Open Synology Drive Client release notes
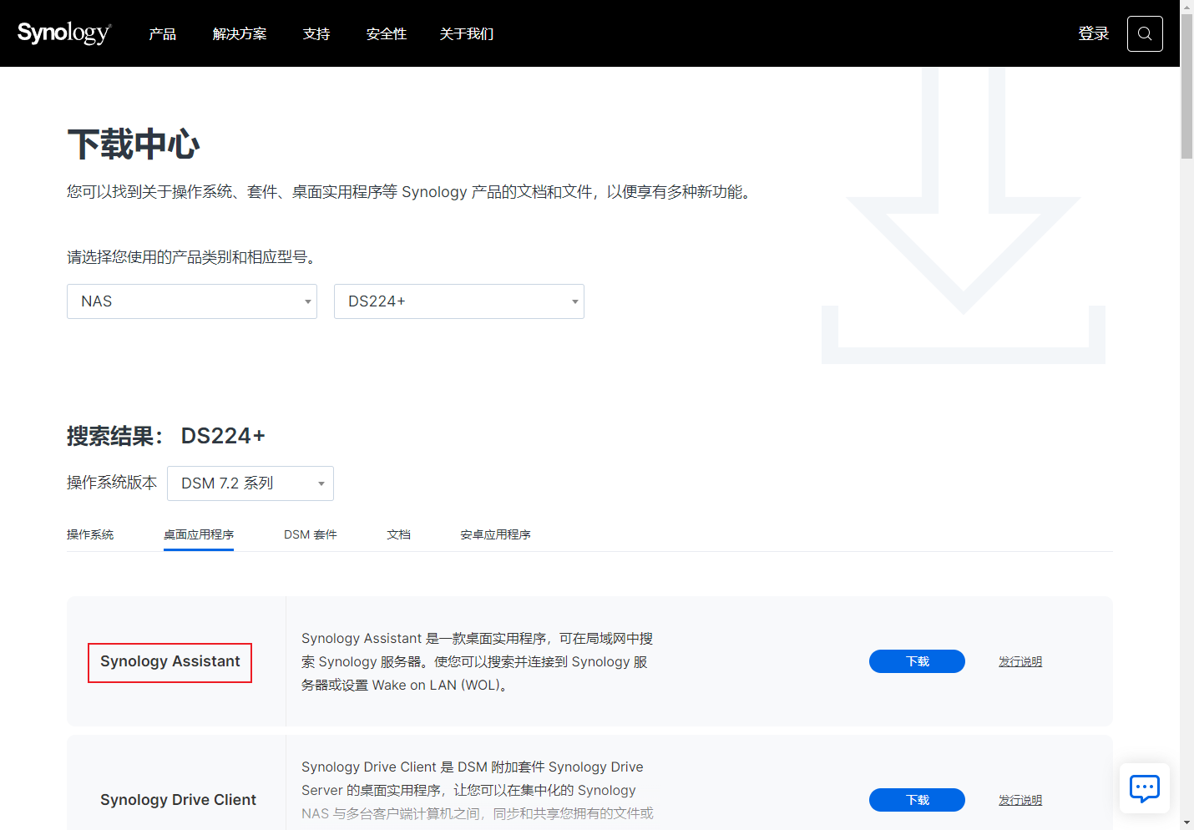Image resolution: width=1194 pixels, height=830 pixels. coord(1019,799)
